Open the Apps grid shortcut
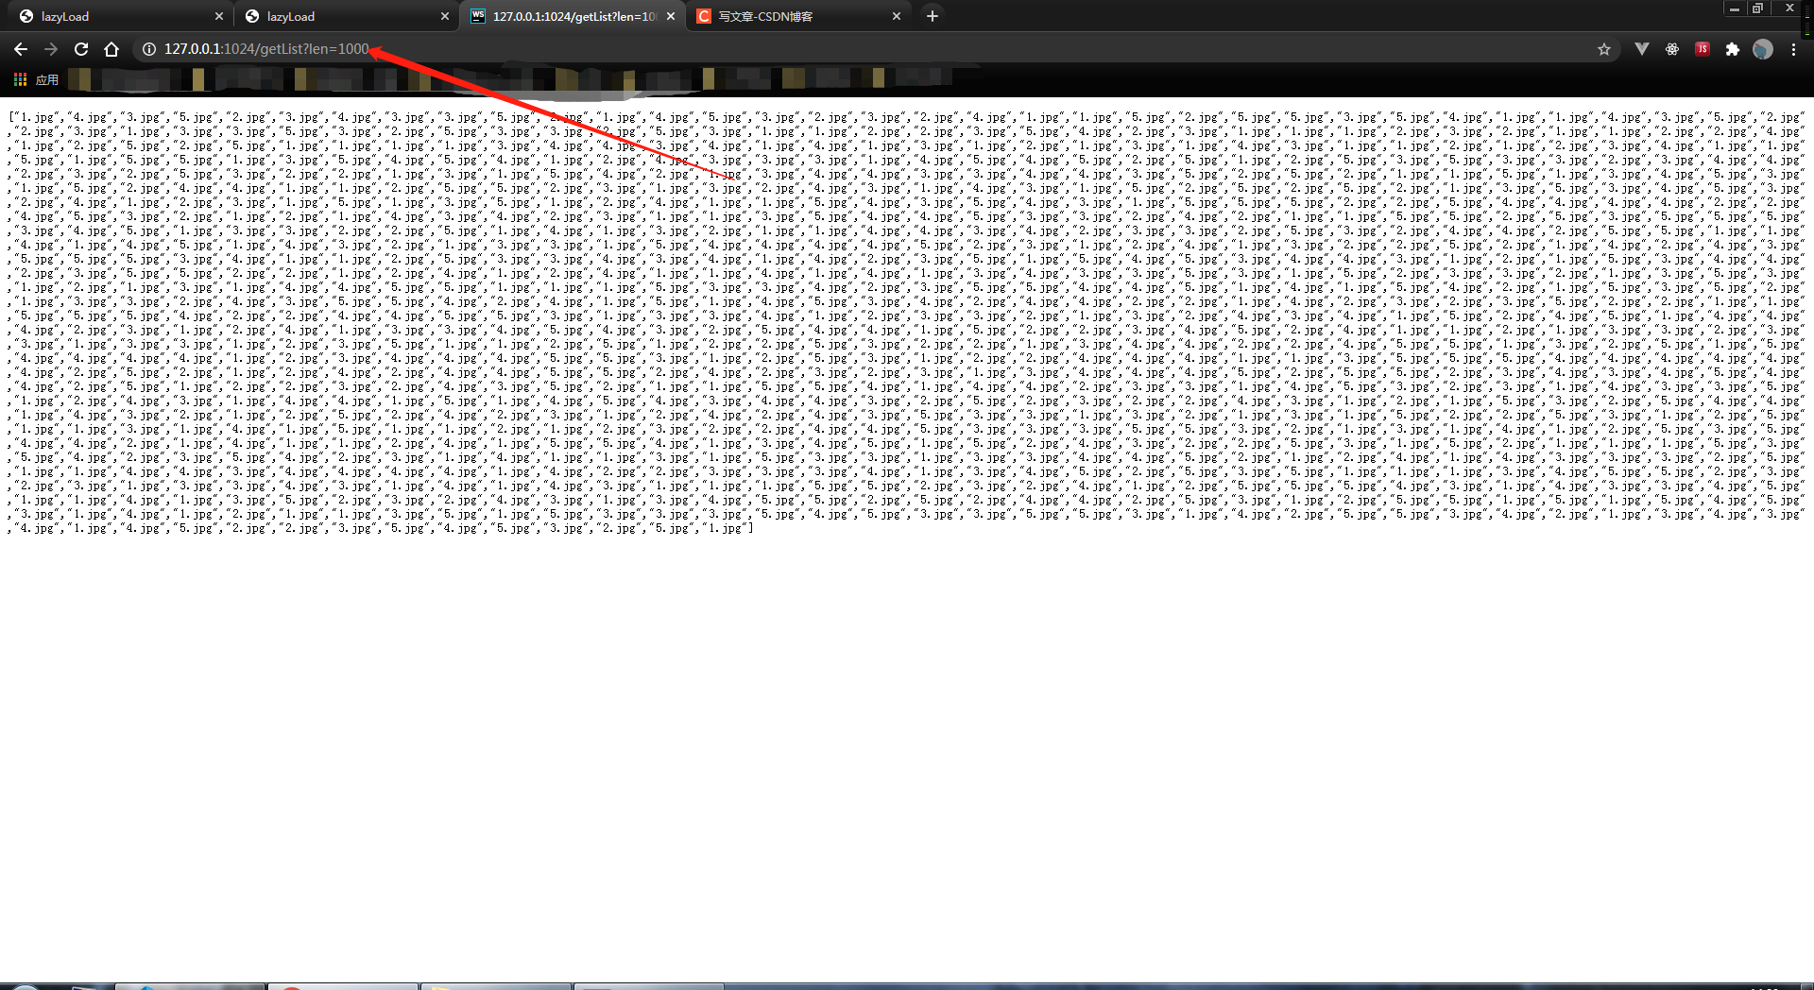 20,79
